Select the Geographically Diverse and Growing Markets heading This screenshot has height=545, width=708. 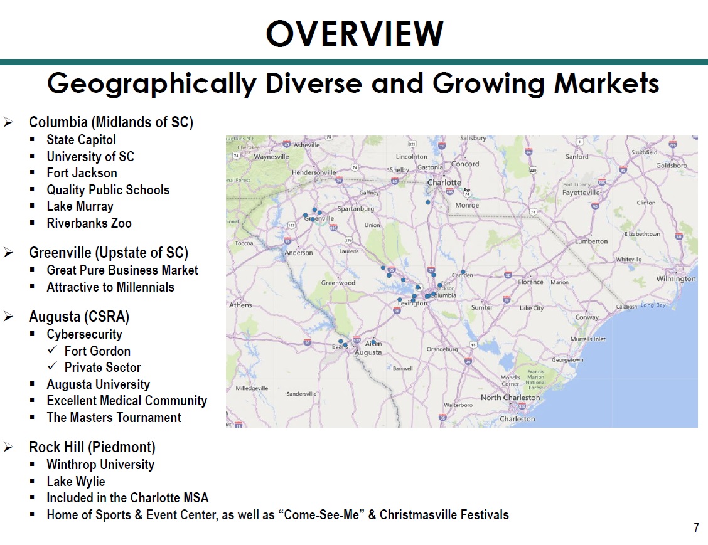[353, 83]
